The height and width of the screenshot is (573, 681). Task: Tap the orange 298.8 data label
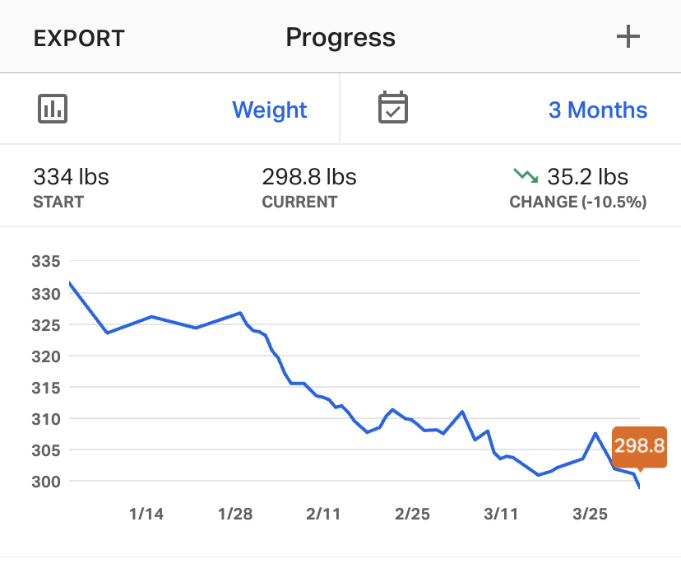coord(638,446)
